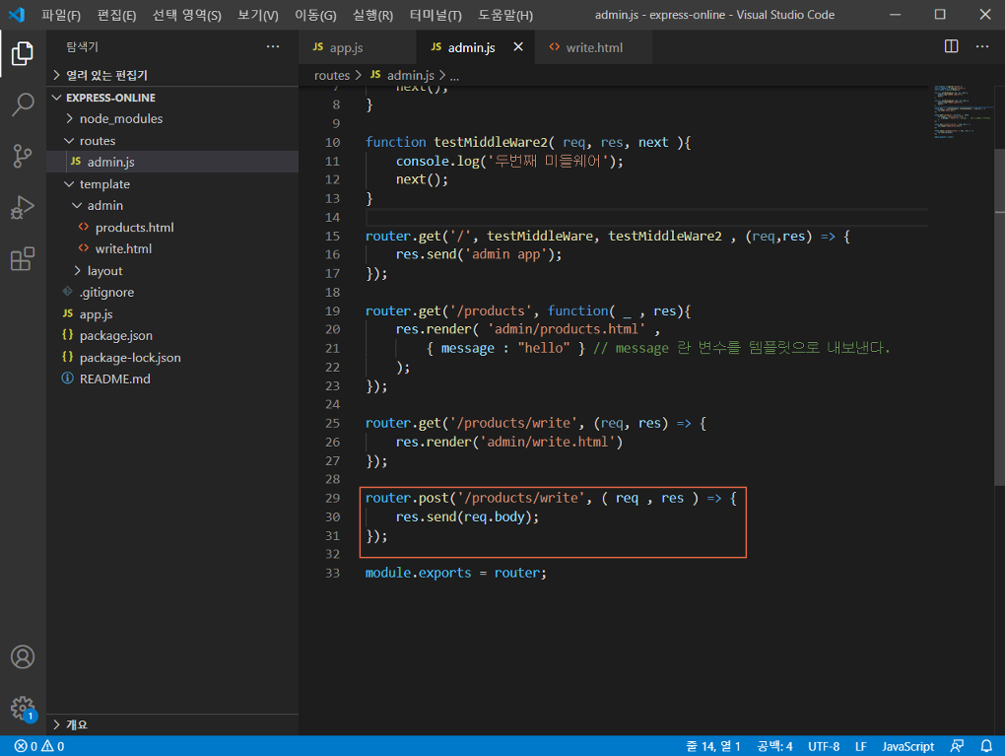Open the Accounts icon in activity bar

pyautogui.click(x=23, y=657)
